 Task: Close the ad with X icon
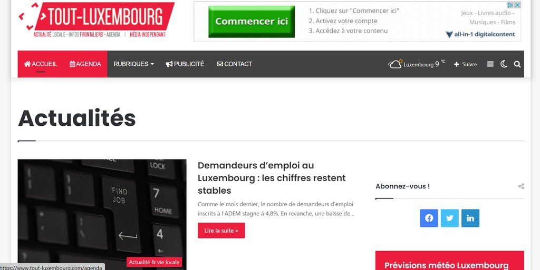(x=517, y=5)
